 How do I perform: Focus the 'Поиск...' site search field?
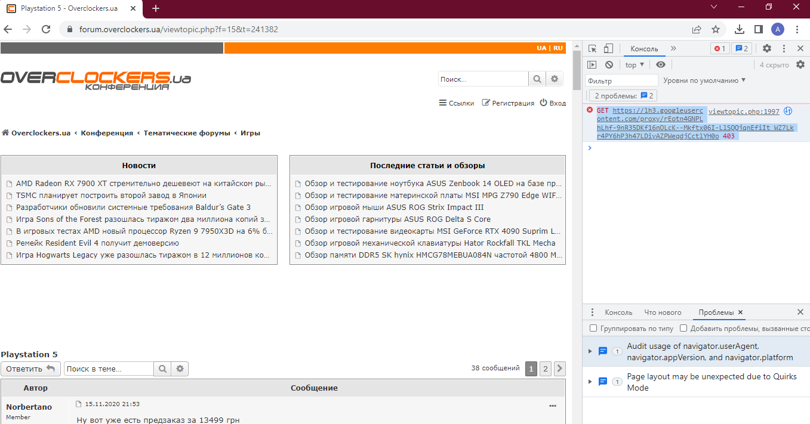[483, 79]
